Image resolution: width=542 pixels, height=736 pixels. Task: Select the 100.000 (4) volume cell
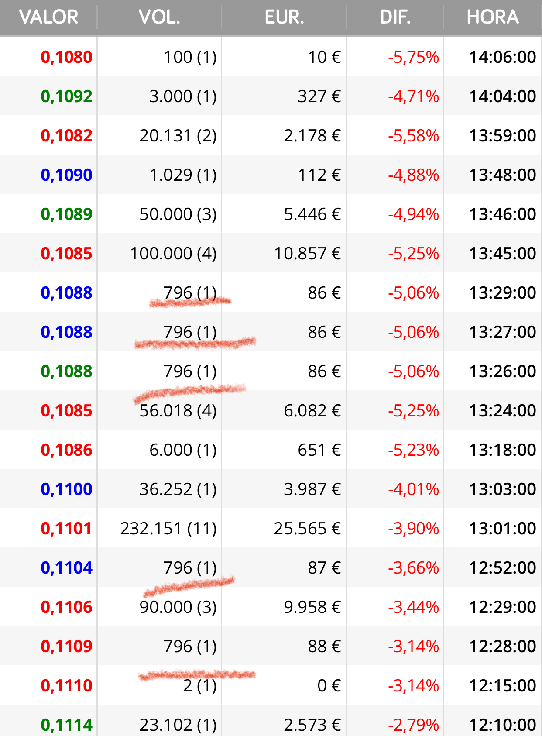pyautogui.click(x=173, y=254)
